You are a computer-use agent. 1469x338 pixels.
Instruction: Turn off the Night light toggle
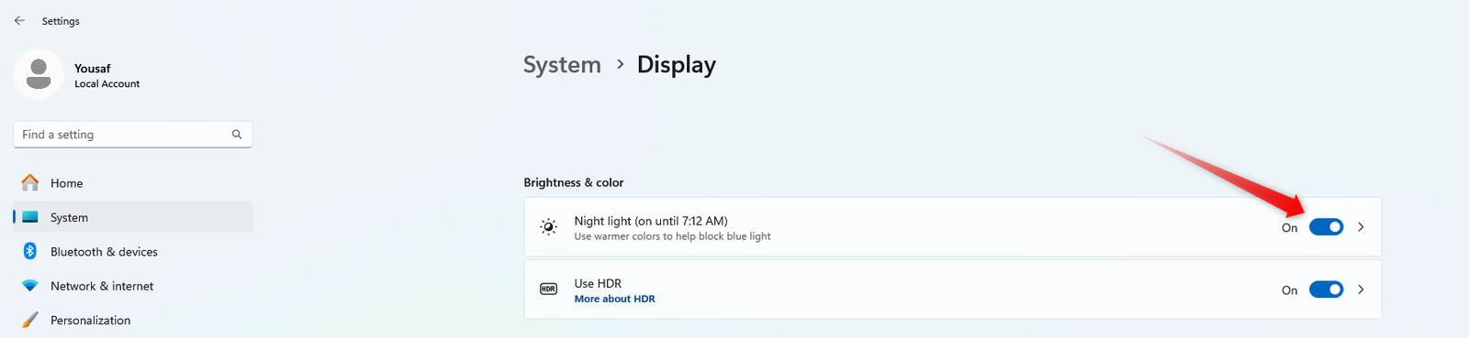tap(1326, 227)
